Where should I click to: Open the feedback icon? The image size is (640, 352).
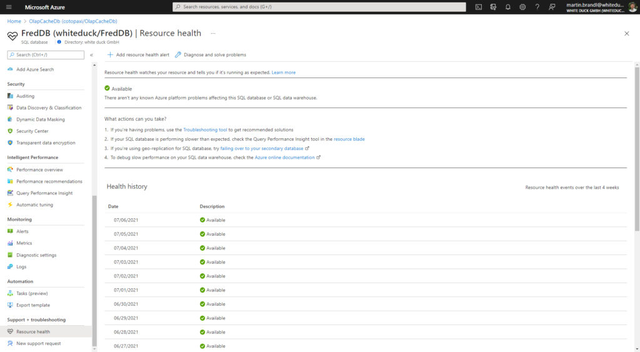tap(552, 7)
